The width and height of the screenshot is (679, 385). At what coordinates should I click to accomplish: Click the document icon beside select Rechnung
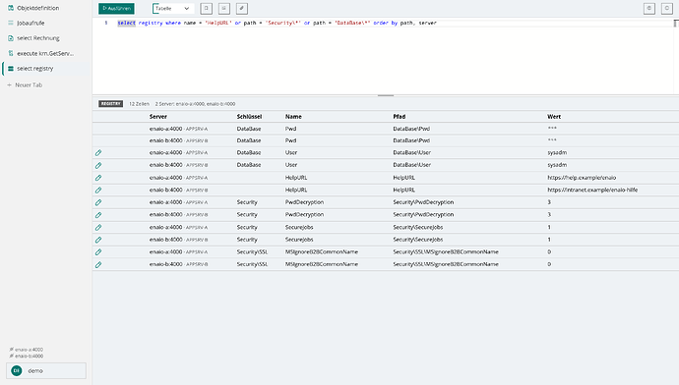coord(11,38)
